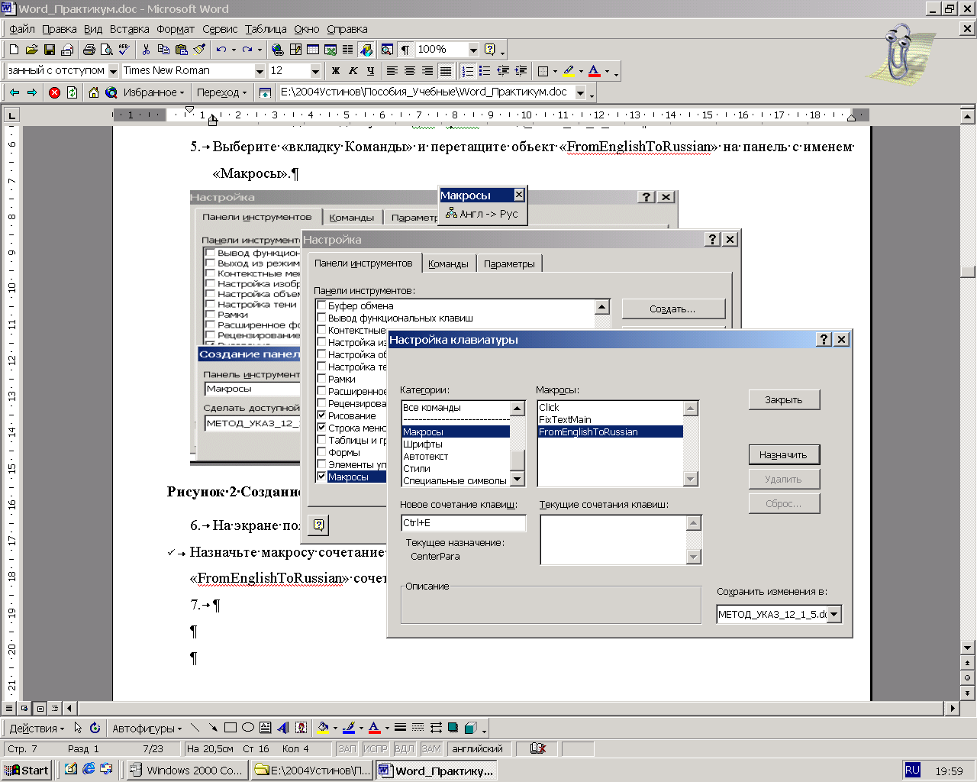The width and height of the screenshot is (977, 782).
Task: Click the Increase Indent icon
Action: pyautogui.click(x=521, y=71)
